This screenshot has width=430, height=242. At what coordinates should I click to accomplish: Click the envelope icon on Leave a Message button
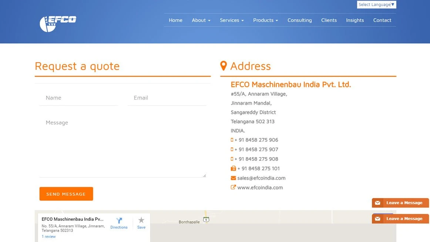[377, 203]
